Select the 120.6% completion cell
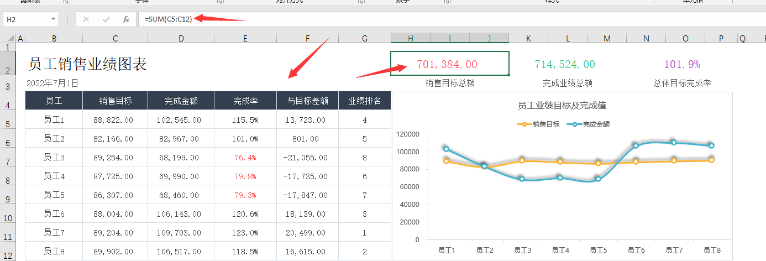 pos(246,214)
